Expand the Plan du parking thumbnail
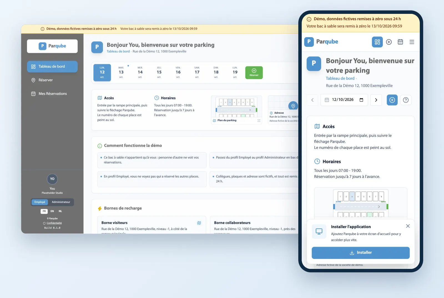444x298 pixels. 259,121
